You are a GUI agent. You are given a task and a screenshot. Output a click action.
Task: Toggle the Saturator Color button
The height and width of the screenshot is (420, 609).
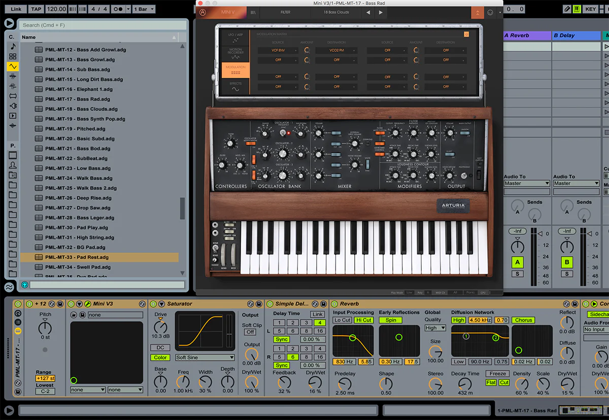click(x=160, y=358)
